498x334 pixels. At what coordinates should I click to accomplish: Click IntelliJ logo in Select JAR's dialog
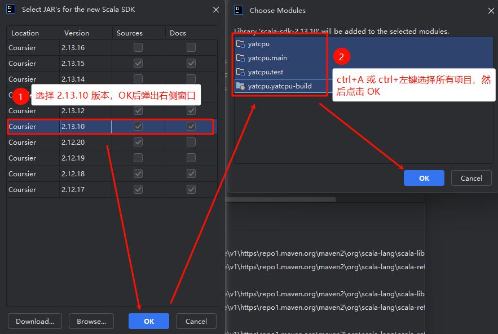pyautogui.click(x=11, y=10)
